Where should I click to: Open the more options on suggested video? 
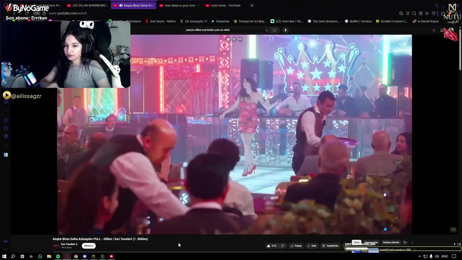[415, 250]
